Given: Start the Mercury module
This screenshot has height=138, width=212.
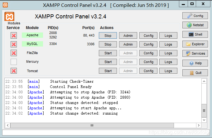Looking at the screenshot, I should point(108,62).
